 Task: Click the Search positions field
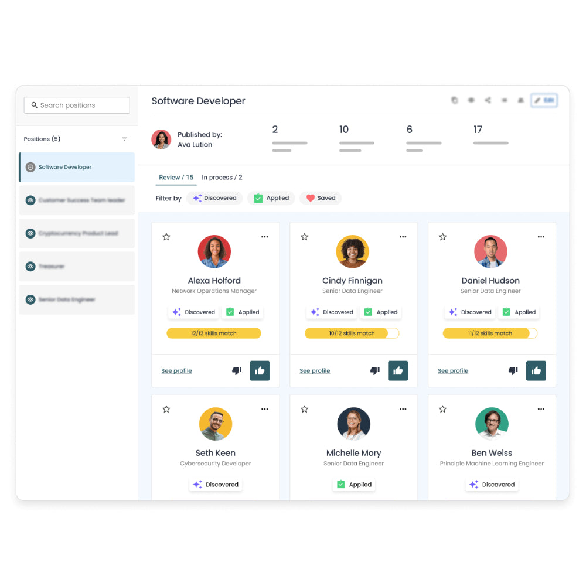point(77,105)
